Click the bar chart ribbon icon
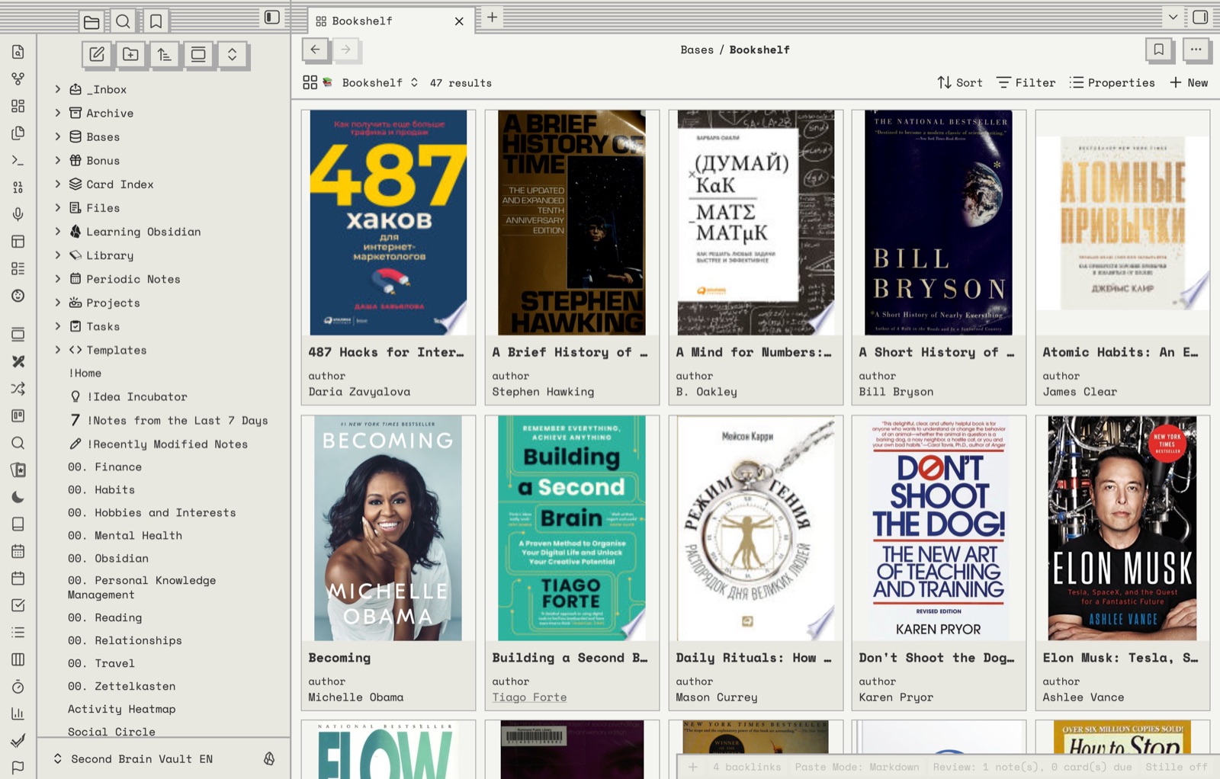1220x779 pixels. [18, 713]
